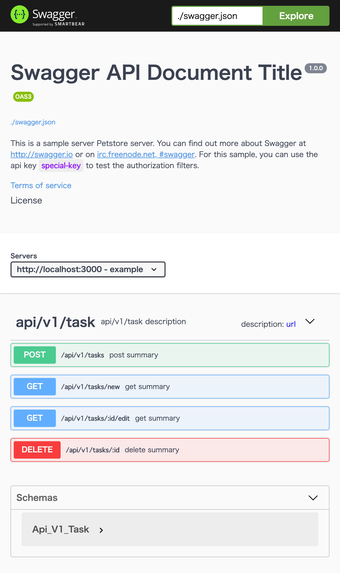Click the special-key highlighted token
Viewport: 340px width, 573px height.
coord(61,165)
